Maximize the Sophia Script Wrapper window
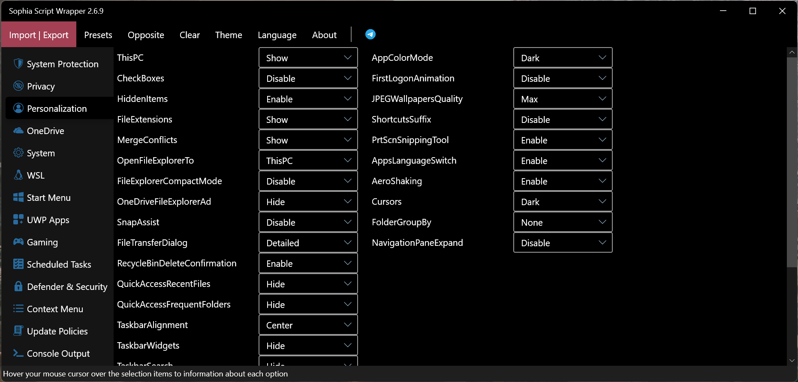The width and height of the screenshot is (798, 382). 753,11
